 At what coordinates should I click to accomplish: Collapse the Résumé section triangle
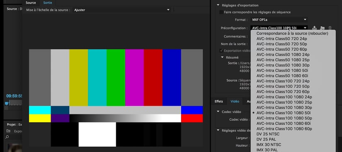tap(222, 57)
